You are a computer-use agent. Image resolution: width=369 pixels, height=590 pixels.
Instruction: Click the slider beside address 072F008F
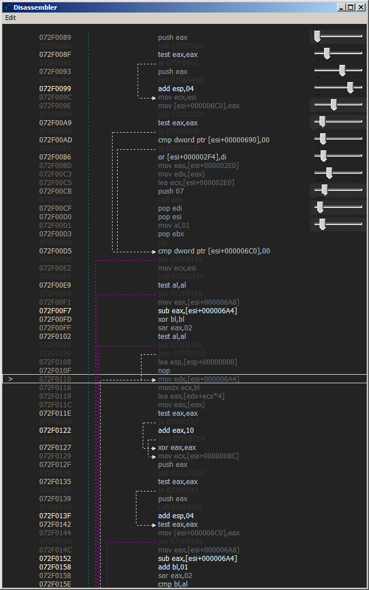point(338,53)
